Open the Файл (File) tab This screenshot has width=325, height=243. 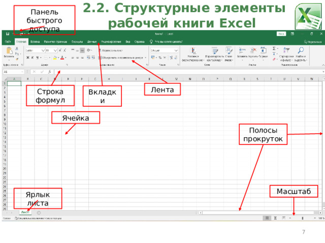coord(8,42)
